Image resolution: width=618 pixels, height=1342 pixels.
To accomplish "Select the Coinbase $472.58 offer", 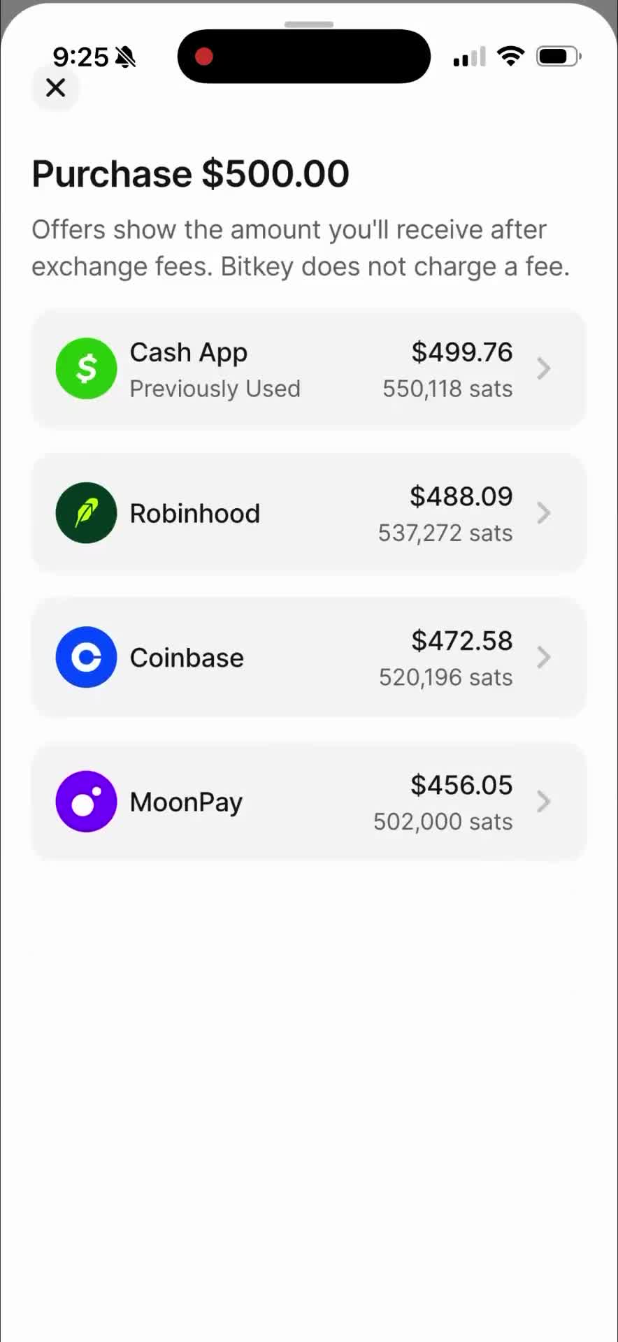I will coord(309,657).
